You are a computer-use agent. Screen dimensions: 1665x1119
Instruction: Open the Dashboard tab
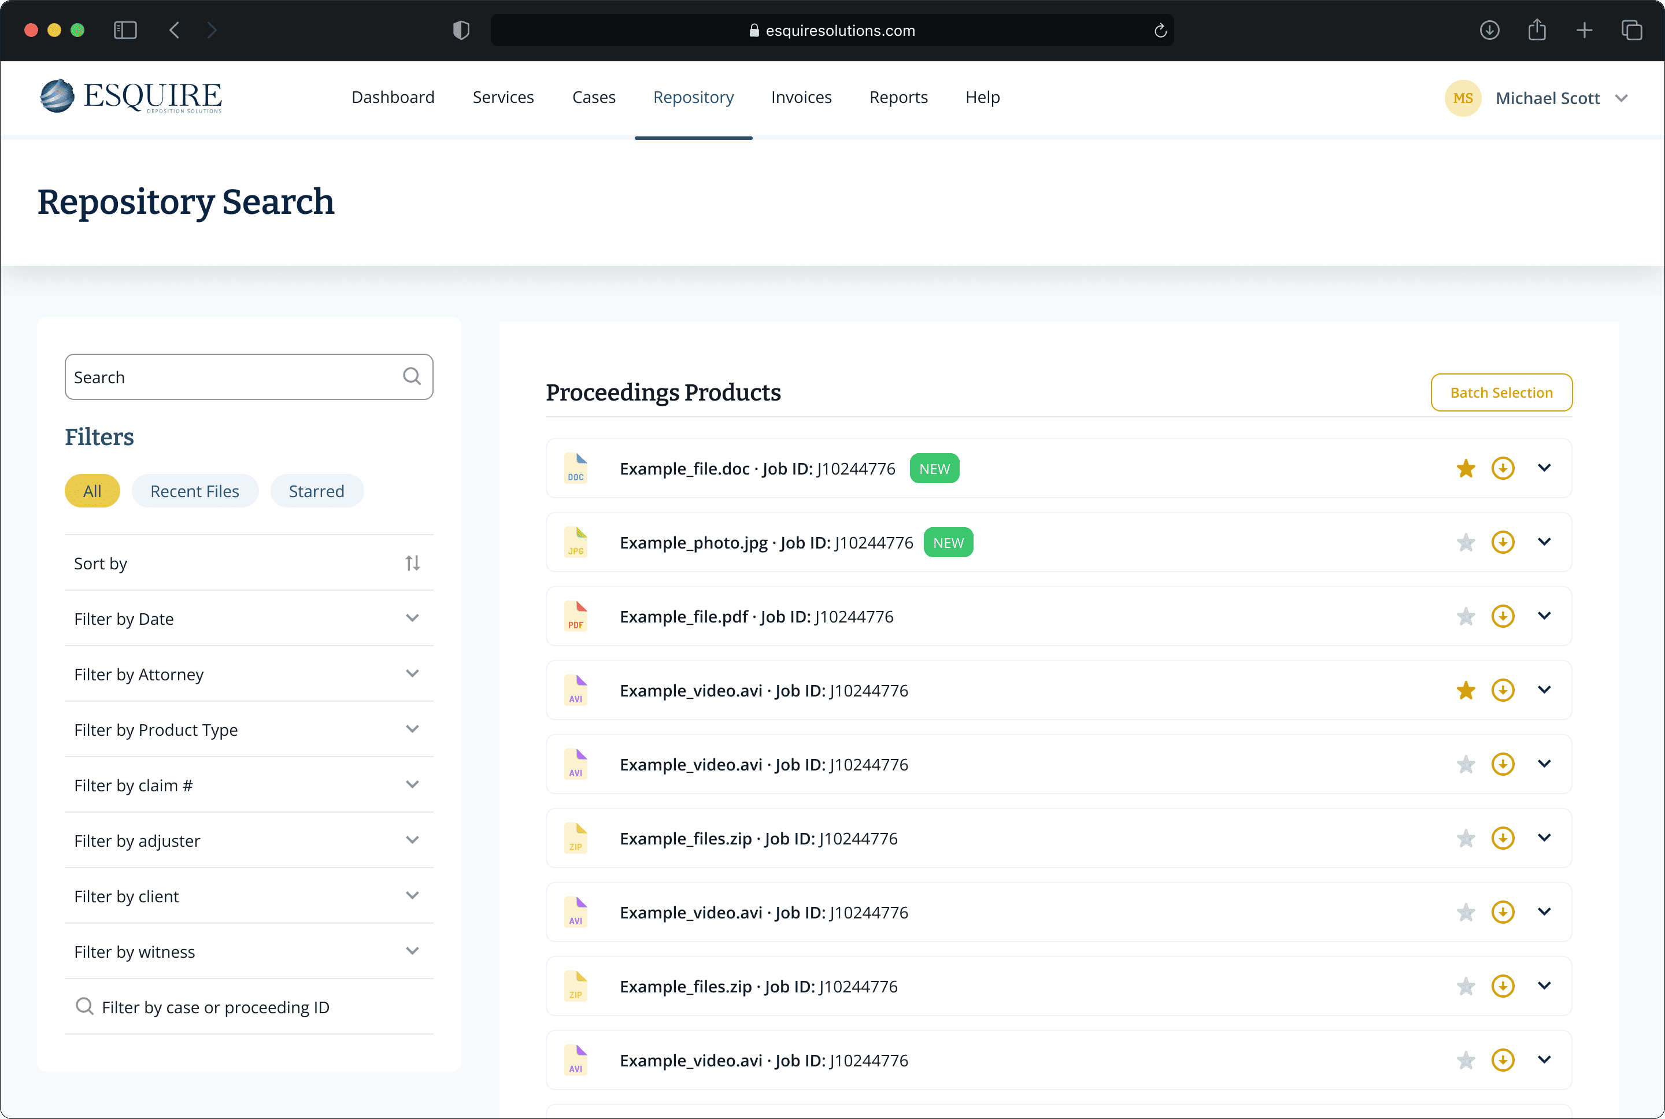click(393, 97)
